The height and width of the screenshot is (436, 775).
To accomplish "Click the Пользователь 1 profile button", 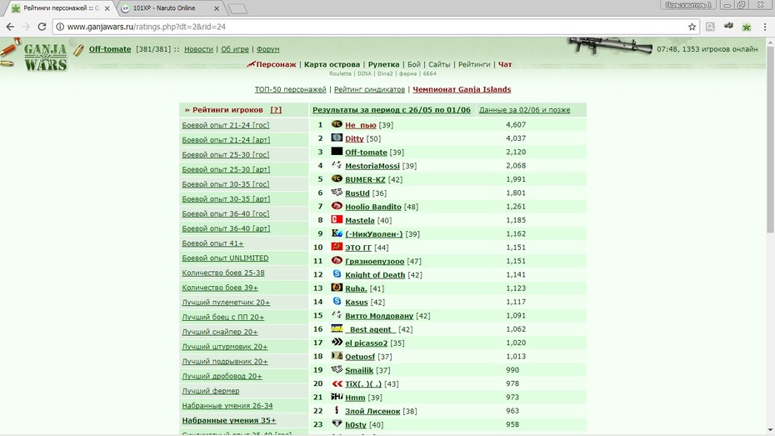I will [x=688, y=6].
